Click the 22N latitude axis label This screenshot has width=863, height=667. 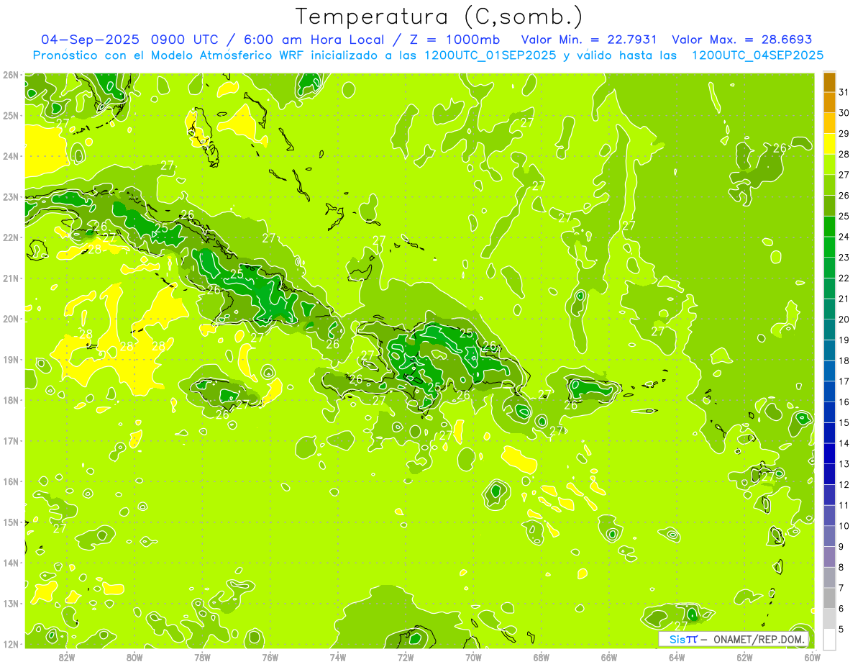pos(11,237)
